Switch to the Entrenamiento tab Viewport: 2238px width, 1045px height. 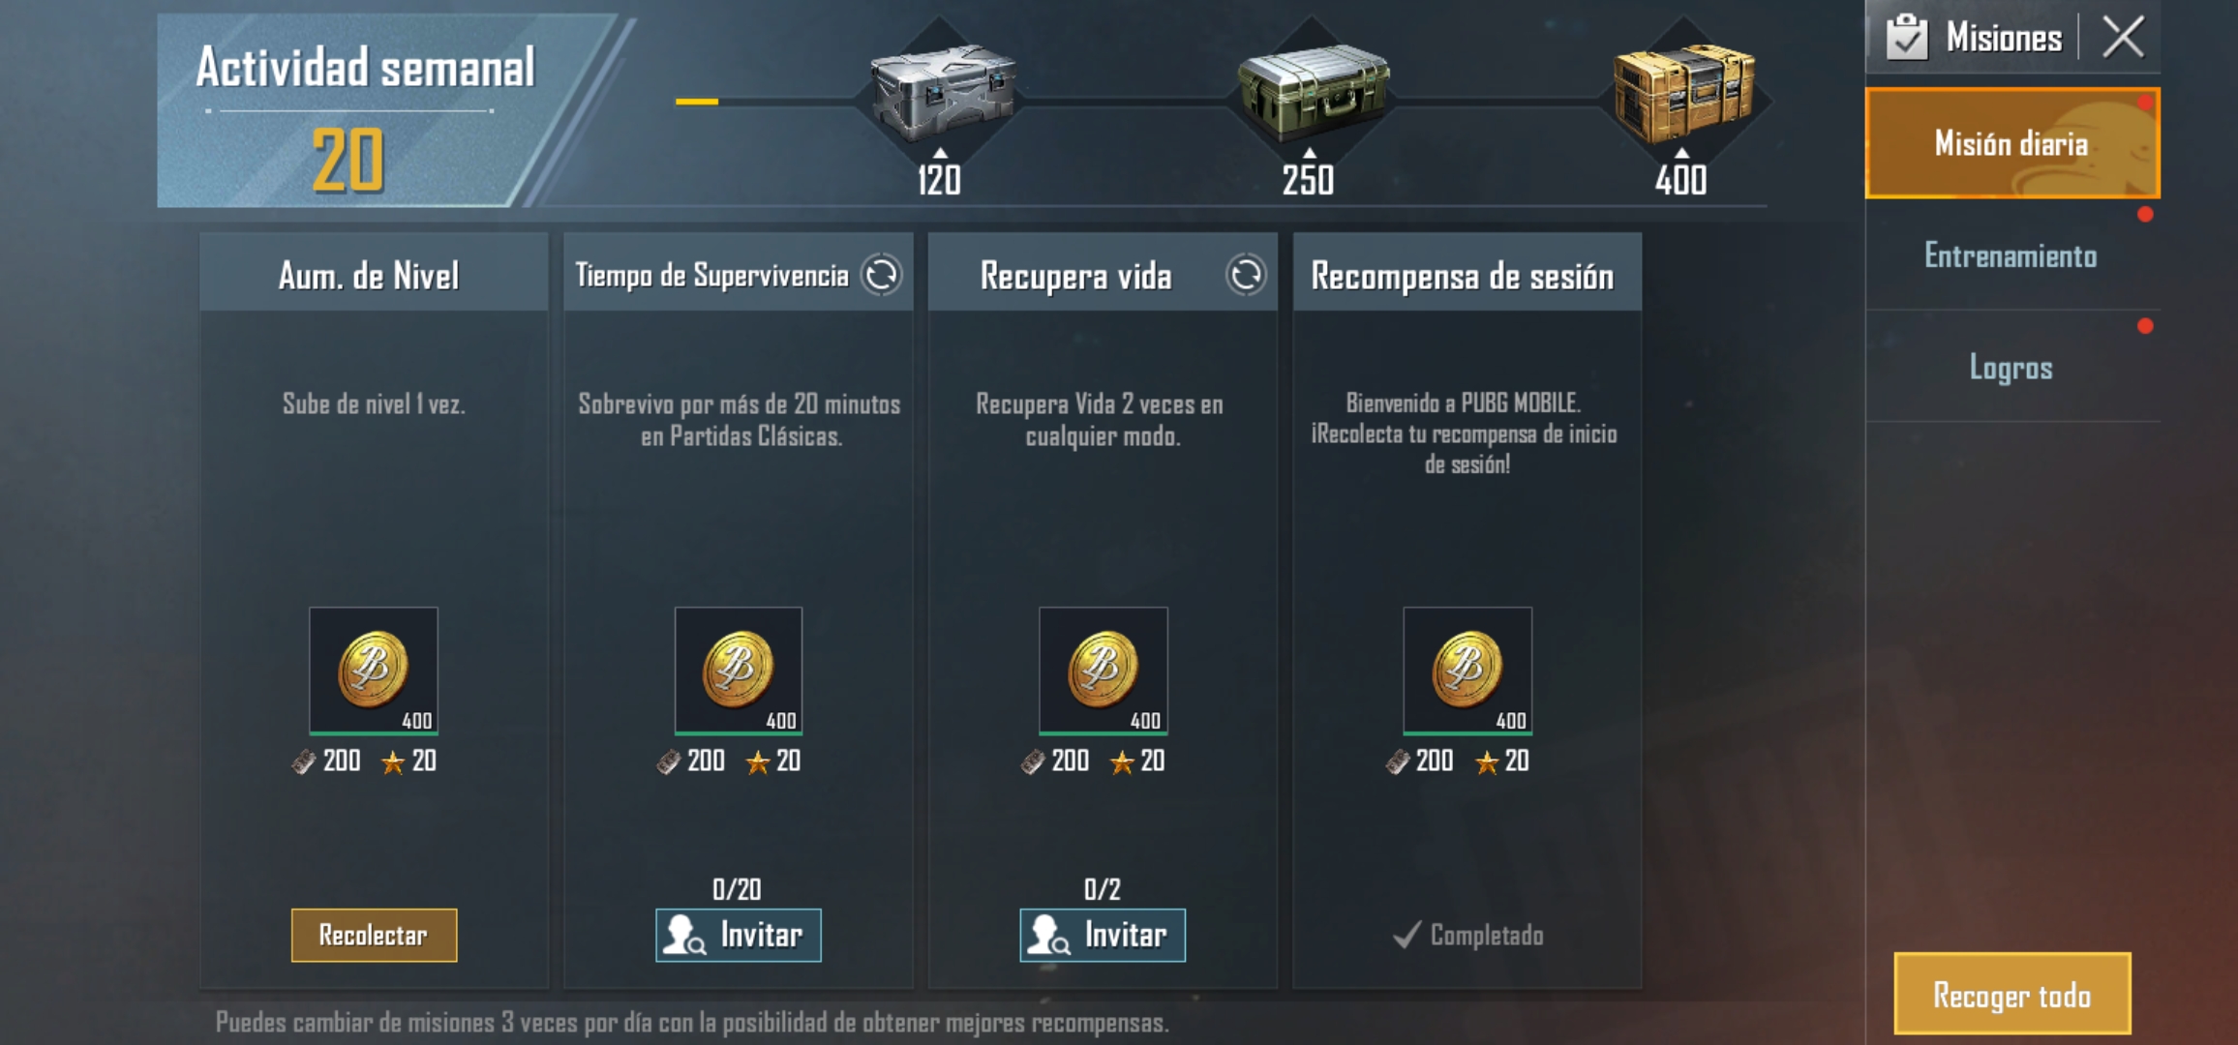[x=2012, y=255]
